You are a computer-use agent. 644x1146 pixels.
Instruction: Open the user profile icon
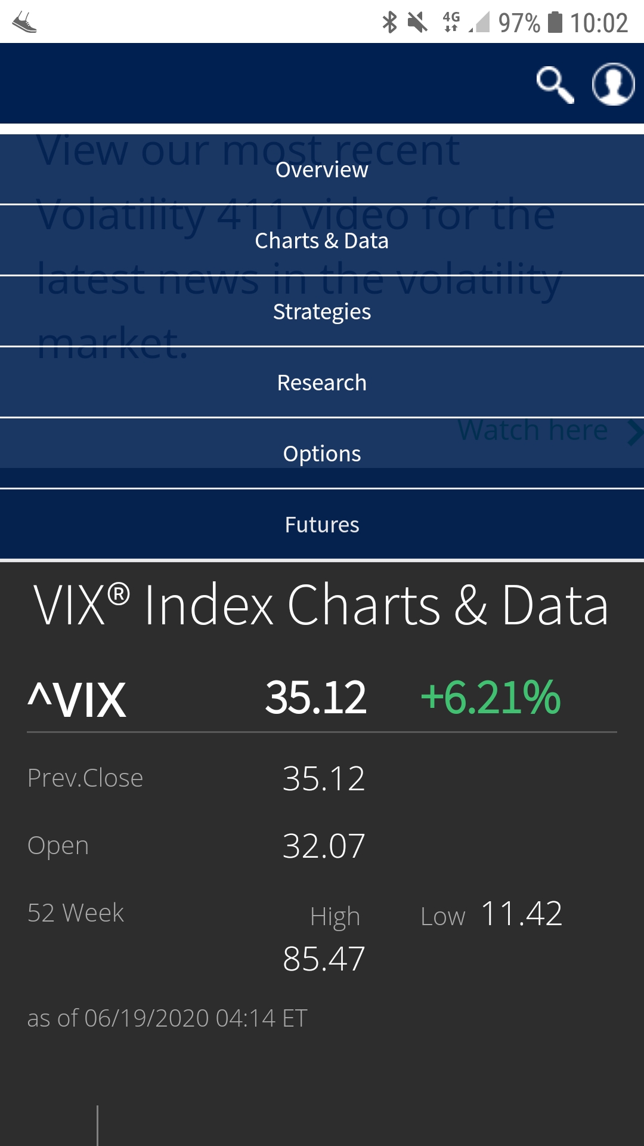click(613, 84)
